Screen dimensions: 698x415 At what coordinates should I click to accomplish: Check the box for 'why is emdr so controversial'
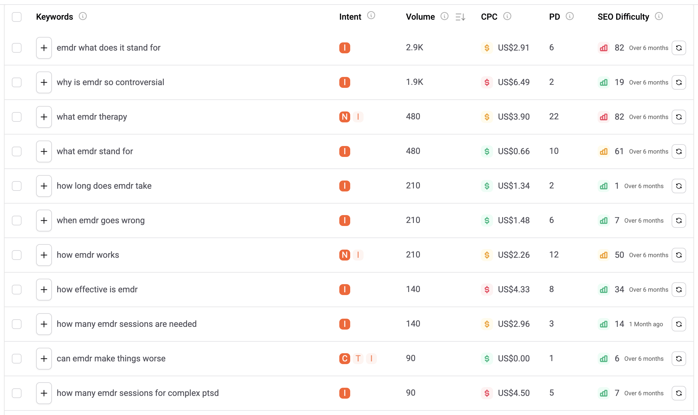pos(17,82)
